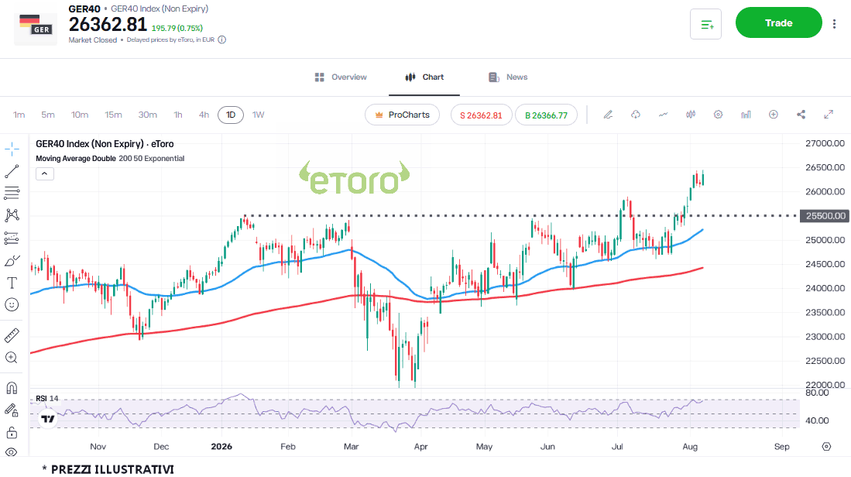
Task: Click the green Trade button
Action: click(779, 22)
